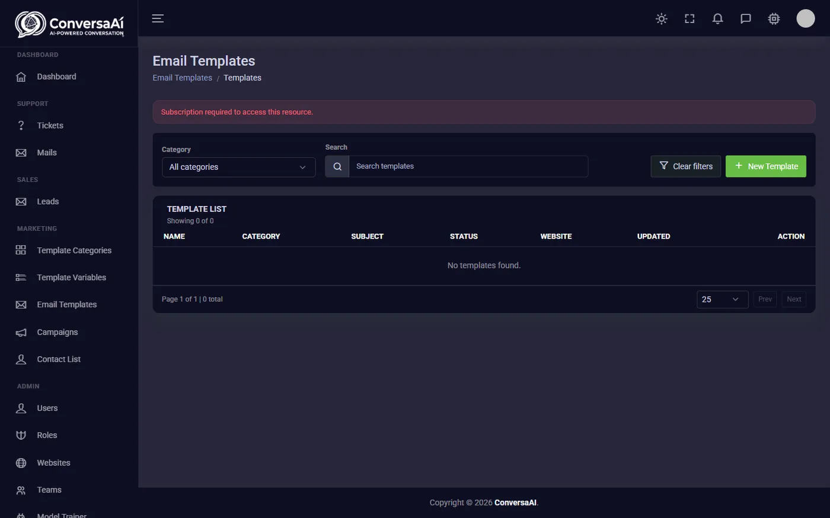This screenshot has width=830, height=518.
Task: Click the Template Categories grid icon
Action: (x=21, y=250)
